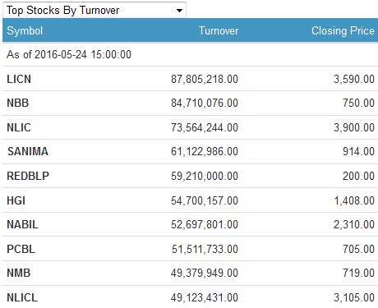Screen dimensions: 378x308
Task: Click the Closing Price column header
Action: click(343, 30)
